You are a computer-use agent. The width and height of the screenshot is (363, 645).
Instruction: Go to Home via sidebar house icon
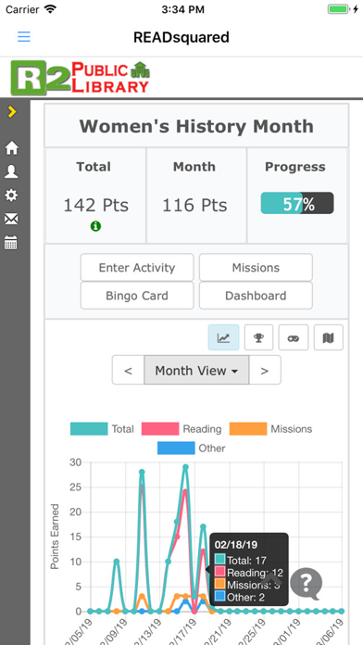click(11, 147)
